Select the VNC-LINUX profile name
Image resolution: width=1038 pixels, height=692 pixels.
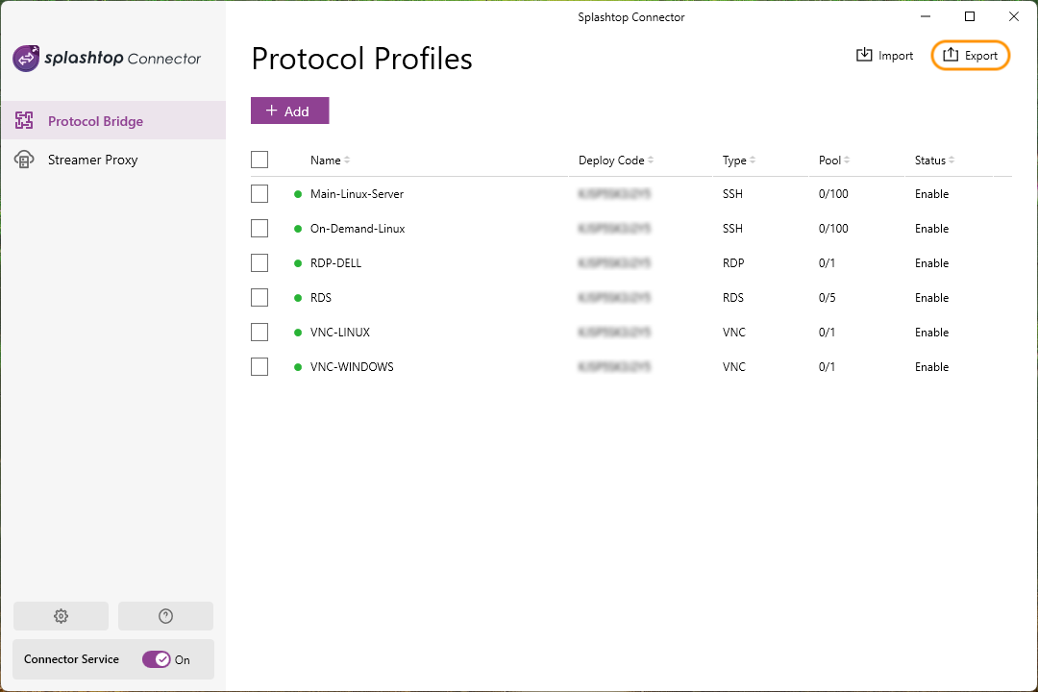coord(339,332)
